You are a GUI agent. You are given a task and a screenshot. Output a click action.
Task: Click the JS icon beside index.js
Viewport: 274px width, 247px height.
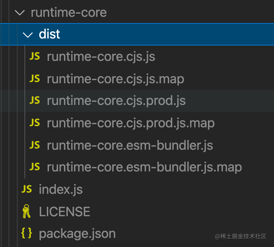tap(27, 189)
